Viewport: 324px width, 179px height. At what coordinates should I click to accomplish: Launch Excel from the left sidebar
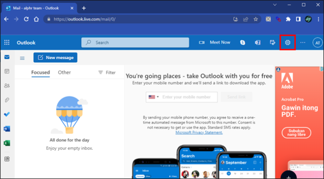tap(7, 143)
